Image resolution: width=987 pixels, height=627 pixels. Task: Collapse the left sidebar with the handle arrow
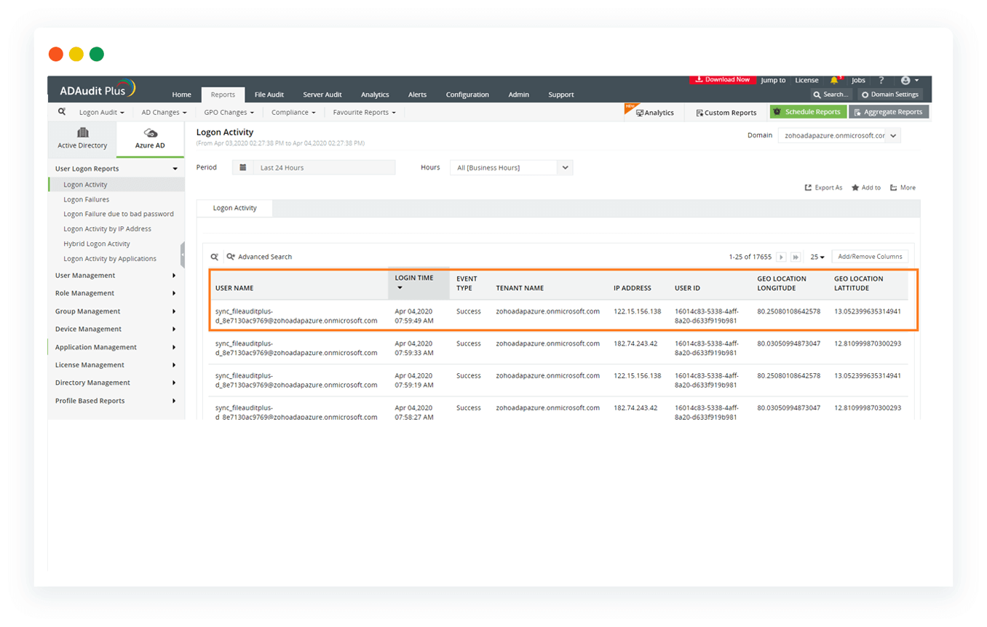(182, 255)
